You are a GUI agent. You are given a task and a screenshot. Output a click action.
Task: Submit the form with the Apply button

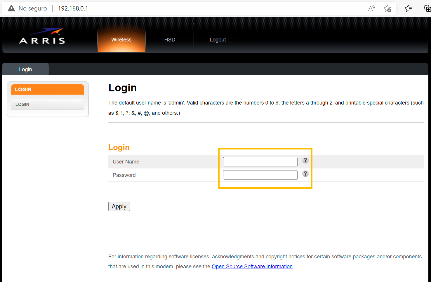point(119,206)
